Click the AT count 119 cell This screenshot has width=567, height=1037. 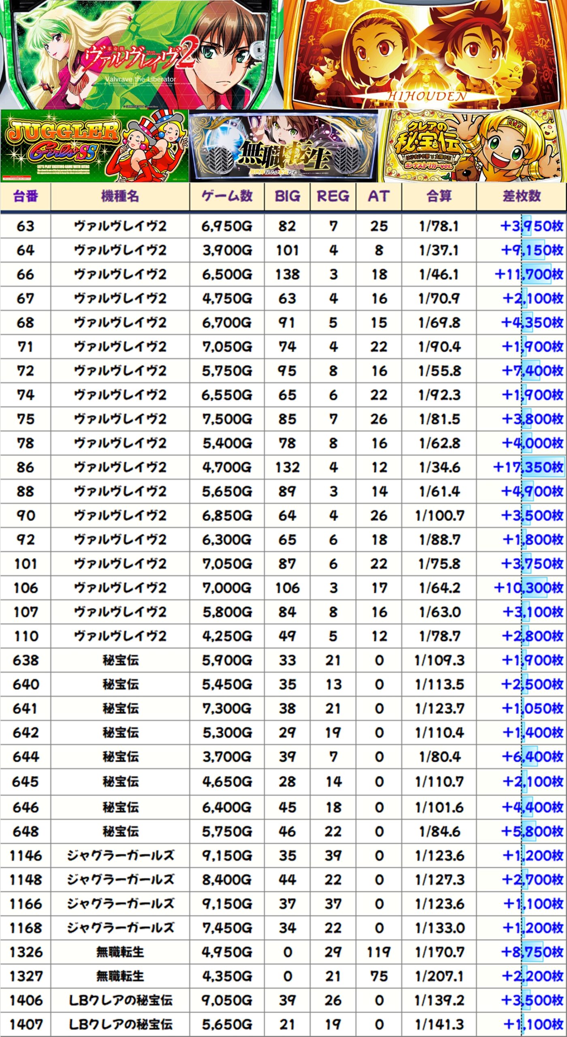[x=379, y=952]
